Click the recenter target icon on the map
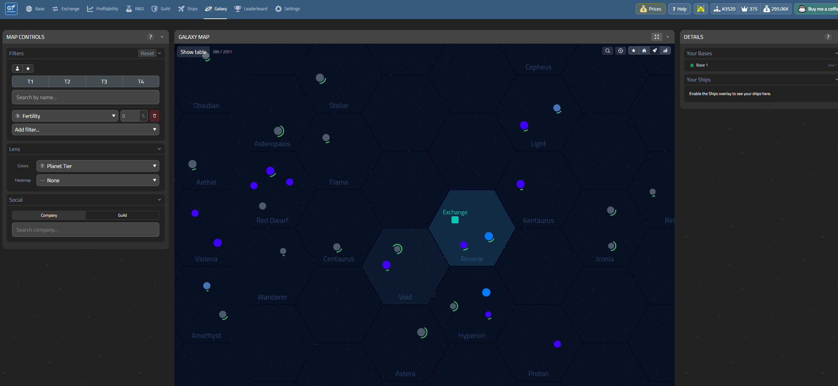 (621, 51)
